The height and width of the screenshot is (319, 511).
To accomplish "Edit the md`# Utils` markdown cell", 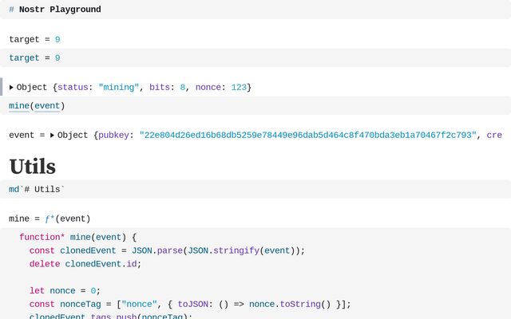I will (x=37, y=190).
